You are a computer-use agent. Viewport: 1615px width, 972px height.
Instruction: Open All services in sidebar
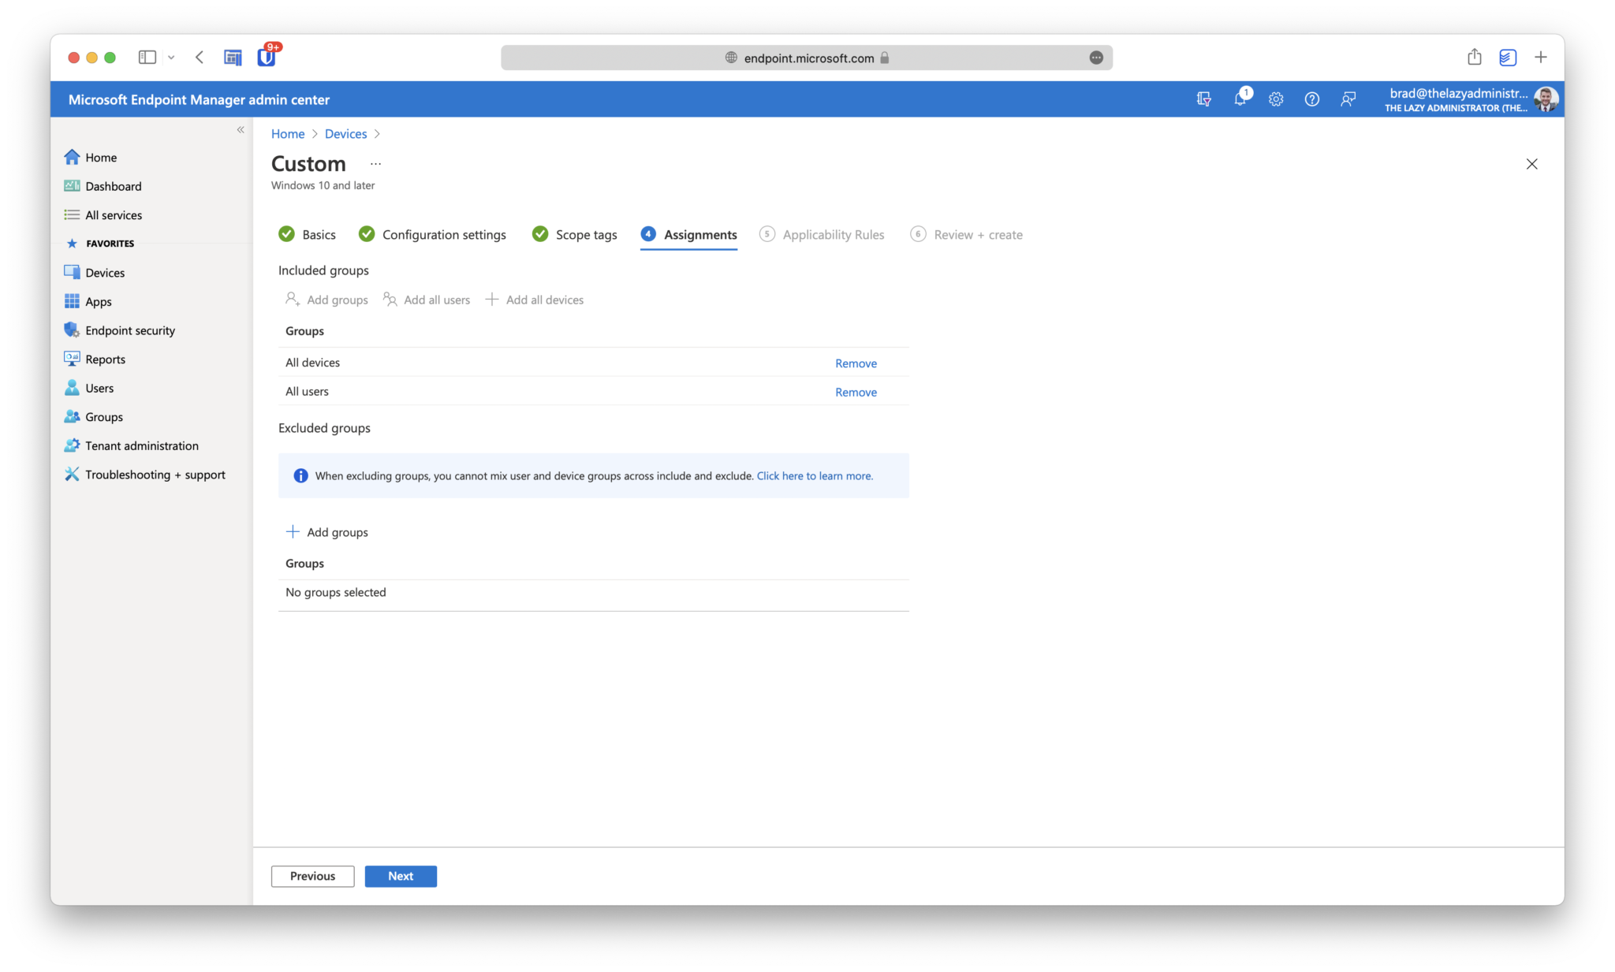tap(103, 215)
